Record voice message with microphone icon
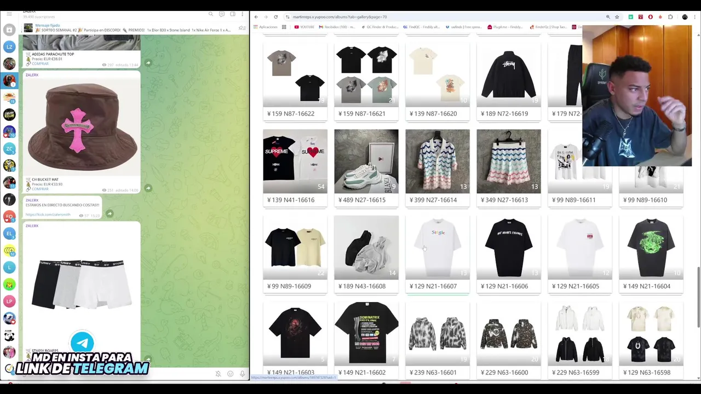This screenshot has height=394, width=701. click(x=242, y=374)
